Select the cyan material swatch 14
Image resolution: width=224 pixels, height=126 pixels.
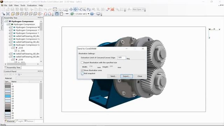(x=8, y=96)
